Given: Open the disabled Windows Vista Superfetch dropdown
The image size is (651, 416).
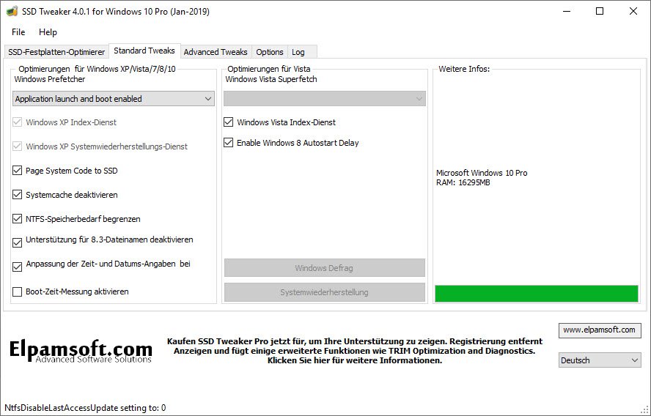Looking at the screenshot, I should [x=325, y=99].
